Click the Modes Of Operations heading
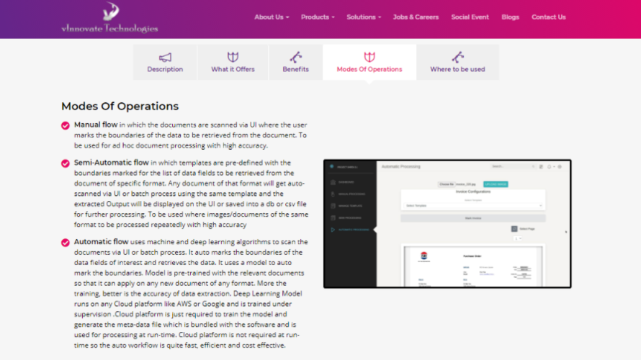 (x=120, y=107)
